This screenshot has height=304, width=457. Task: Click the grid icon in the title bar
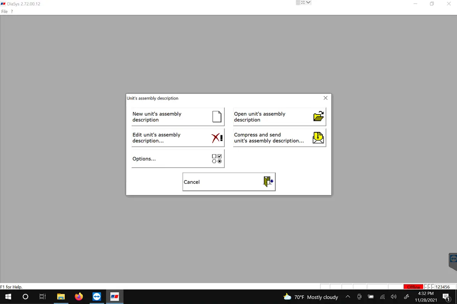[x=298, y=2]
